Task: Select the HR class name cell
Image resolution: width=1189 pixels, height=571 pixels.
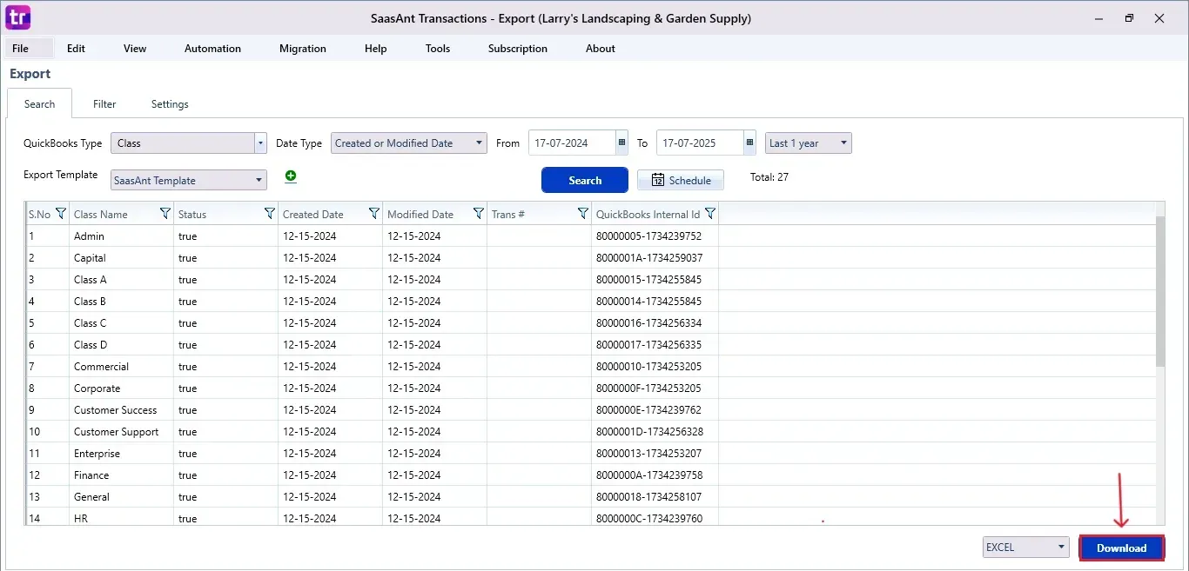Action: pos(121,518)
